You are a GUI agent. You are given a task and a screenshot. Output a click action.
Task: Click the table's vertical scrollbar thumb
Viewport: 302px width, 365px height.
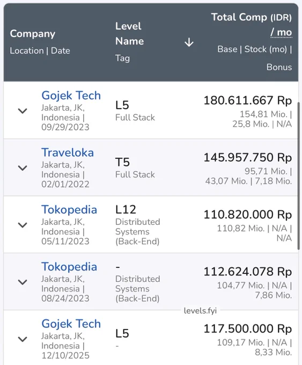pyautogui.click(x=298, y=176)
